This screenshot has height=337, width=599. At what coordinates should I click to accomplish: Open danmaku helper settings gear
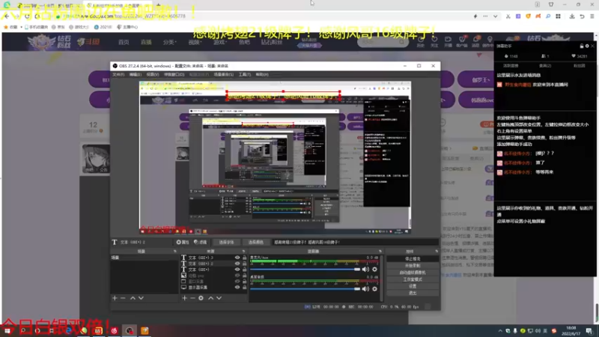[x=587, y=46]
